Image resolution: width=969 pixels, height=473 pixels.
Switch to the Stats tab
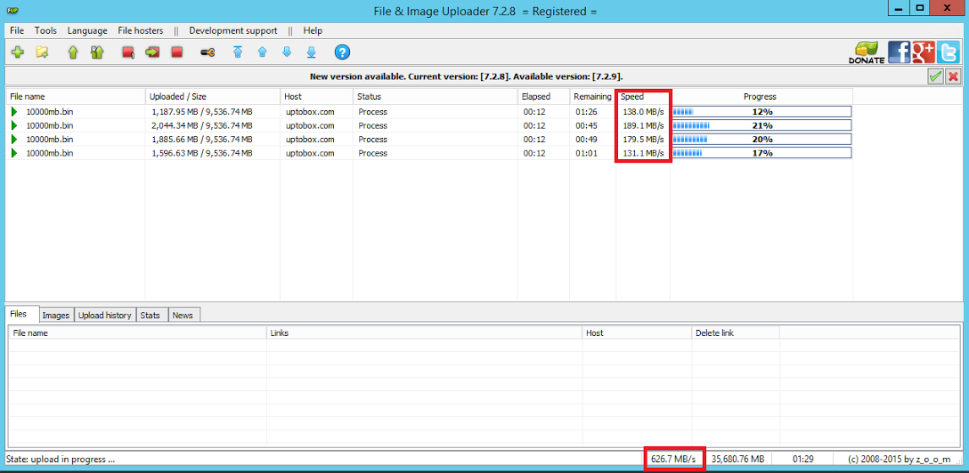(x=151, y=315)
